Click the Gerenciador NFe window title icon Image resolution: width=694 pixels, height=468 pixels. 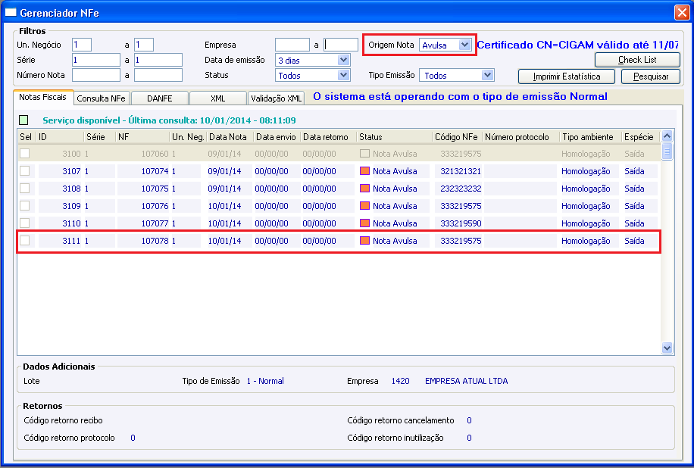click(x=11, y=12)
